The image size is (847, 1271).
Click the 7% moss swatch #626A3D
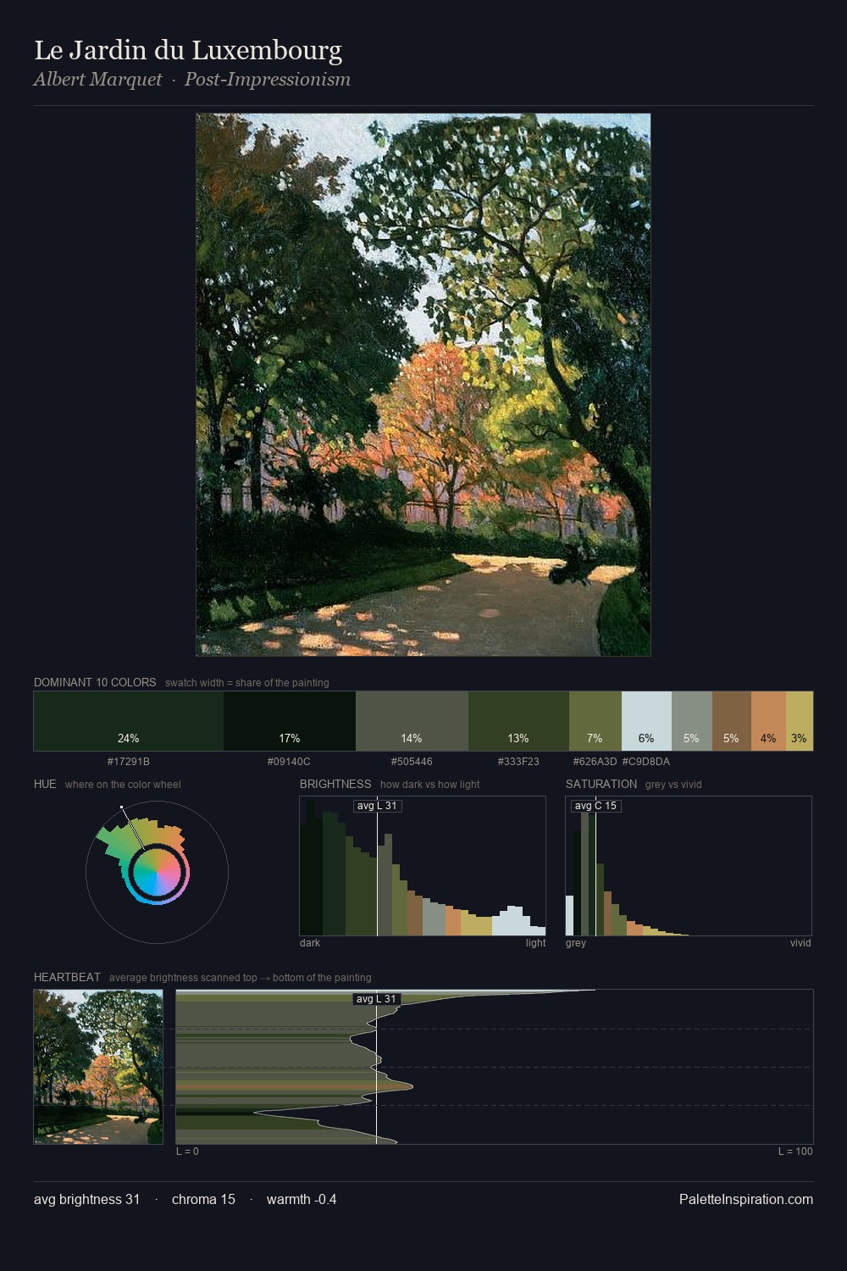(x=595, y=721)
